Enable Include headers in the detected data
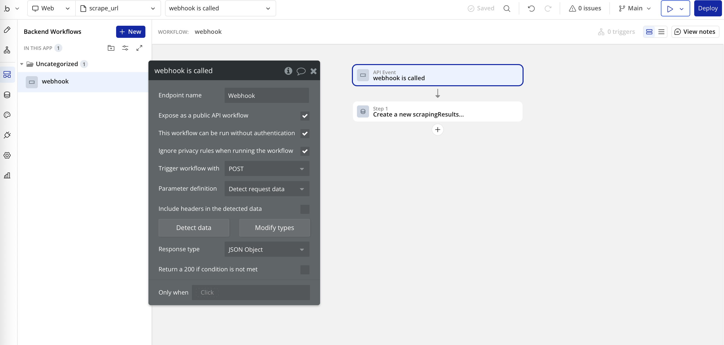This screenshot has width=724, height=345. (305, 209)
